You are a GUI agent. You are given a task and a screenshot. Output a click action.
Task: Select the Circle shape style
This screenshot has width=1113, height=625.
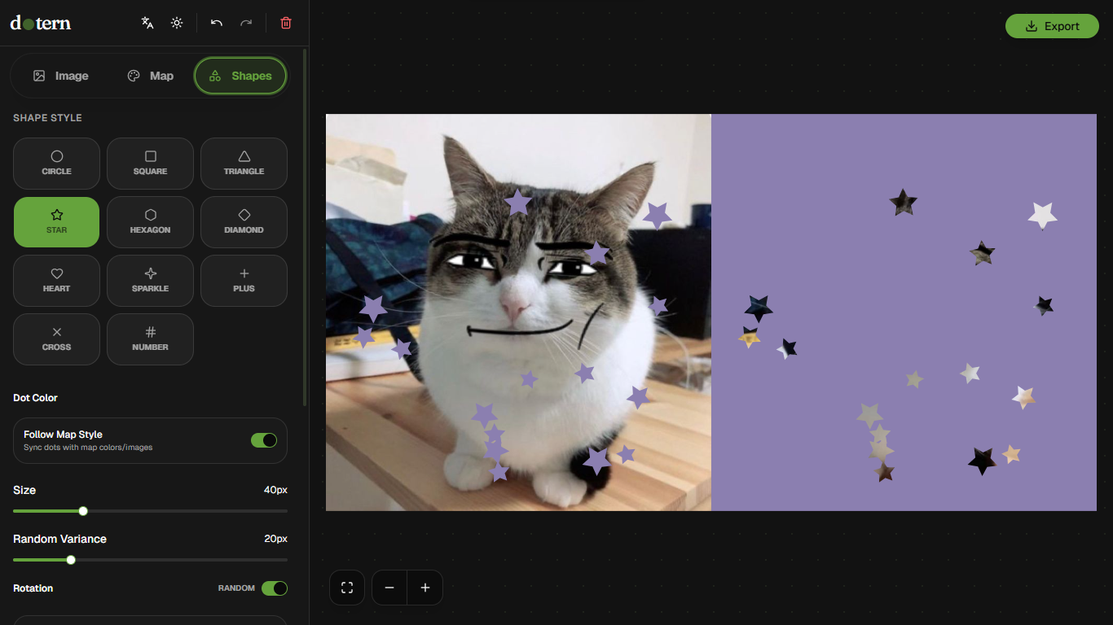coord(57,164)
